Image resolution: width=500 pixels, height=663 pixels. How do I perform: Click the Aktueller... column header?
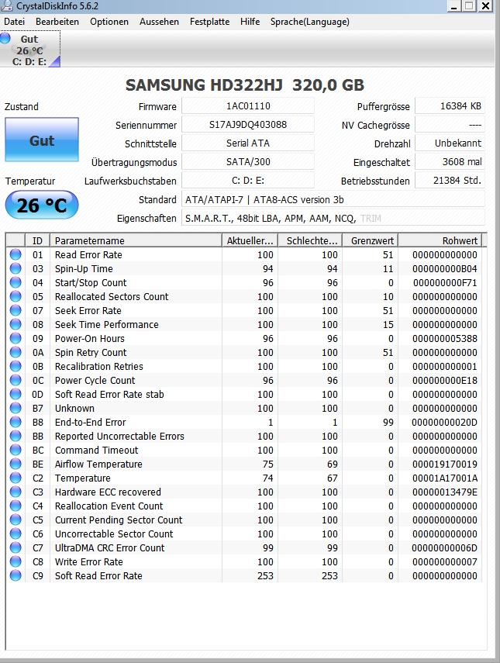250,240
